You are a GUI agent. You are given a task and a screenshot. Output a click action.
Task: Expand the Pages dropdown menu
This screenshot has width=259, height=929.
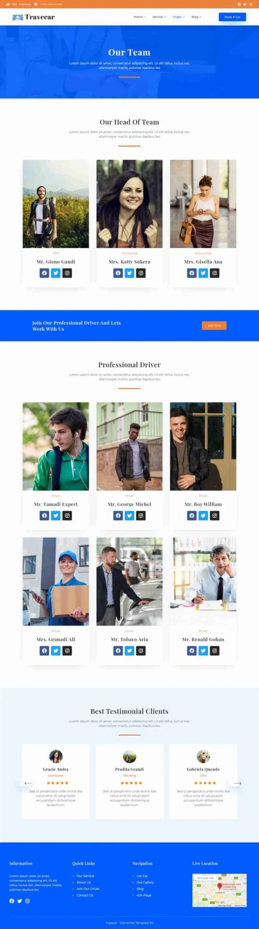[179, 17]
